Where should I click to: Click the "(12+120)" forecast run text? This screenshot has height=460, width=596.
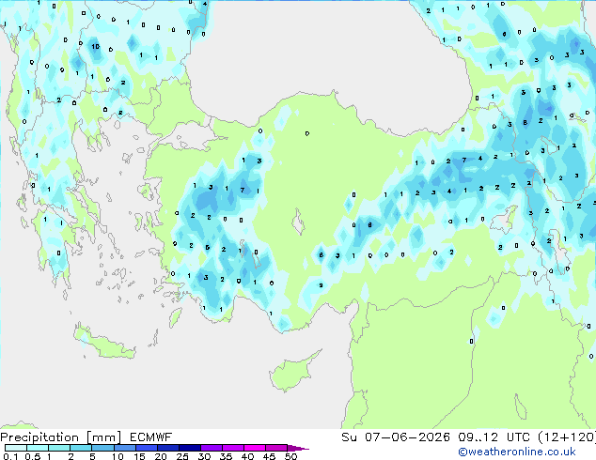pyautogui.click(x=567, y=437)
